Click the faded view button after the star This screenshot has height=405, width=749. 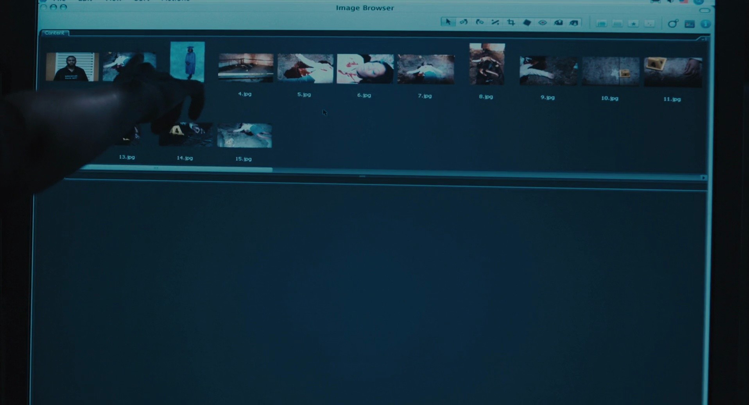point(649,24)
